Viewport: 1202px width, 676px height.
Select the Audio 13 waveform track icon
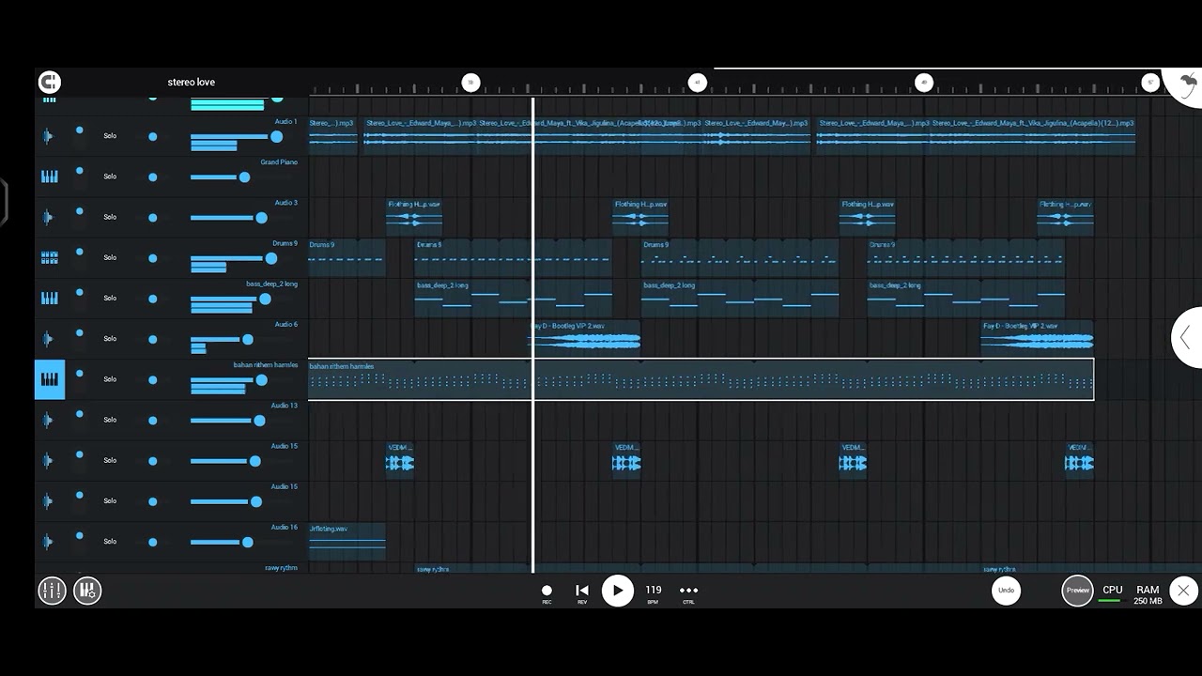pos(49,421)
